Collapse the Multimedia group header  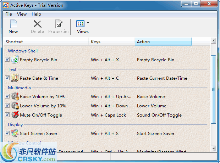point(19,88)
